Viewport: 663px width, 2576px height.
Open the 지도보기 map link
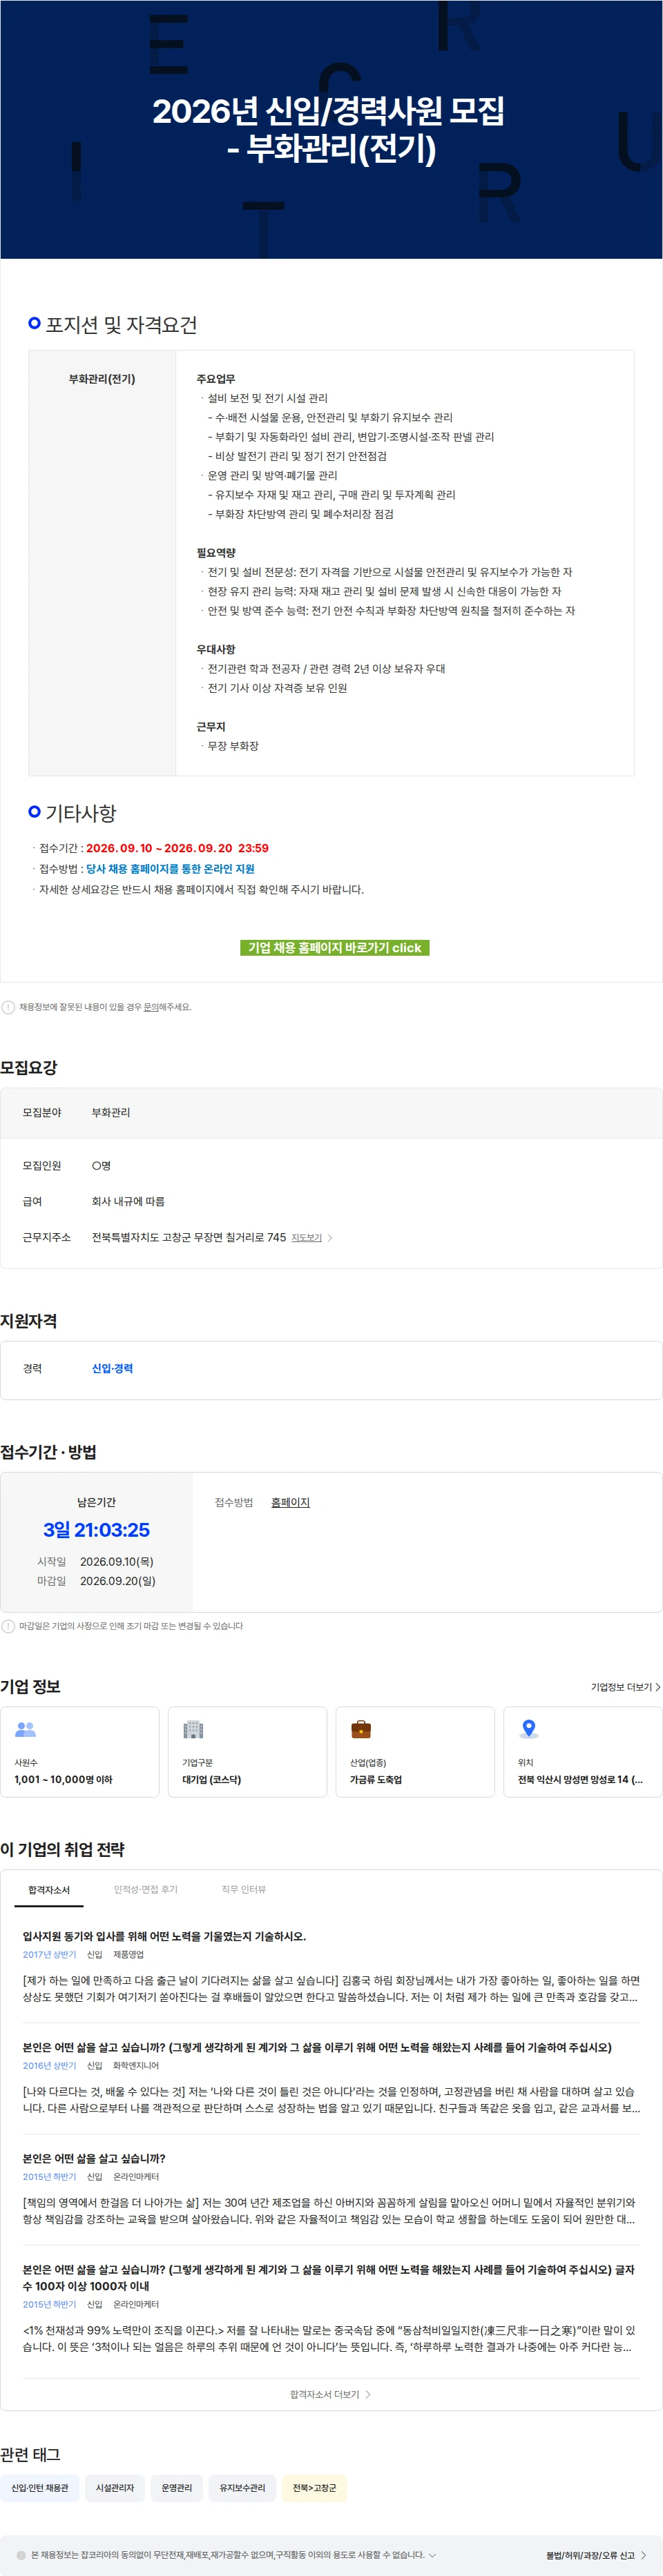(307, 1238)
